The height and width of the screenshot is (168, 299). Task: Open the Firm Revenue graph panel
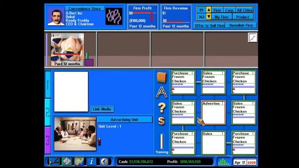[x=176, y=17]
